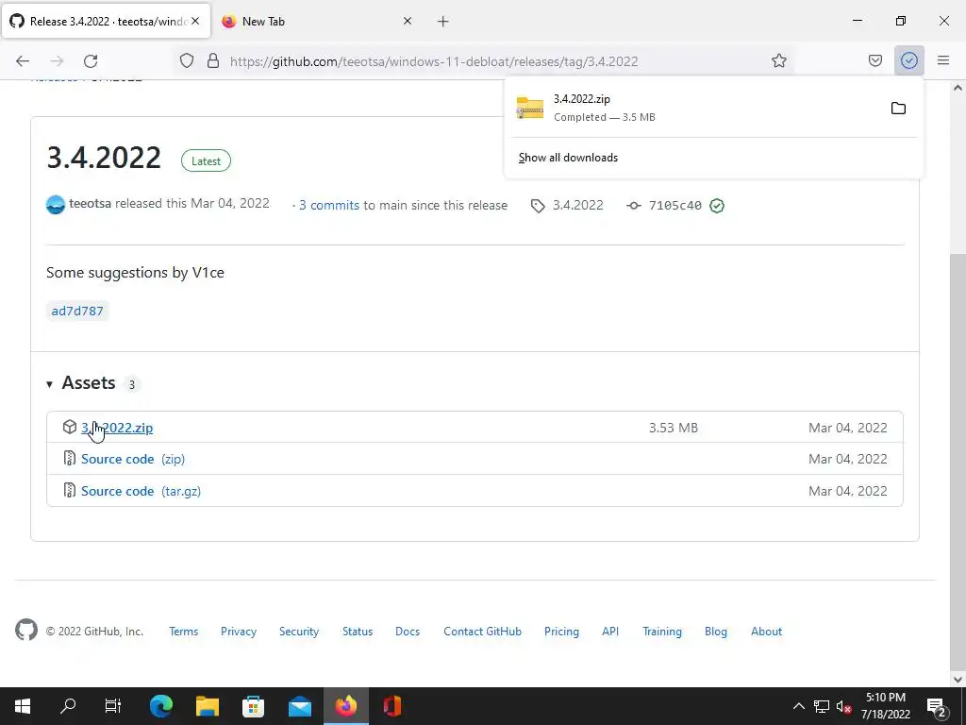This screenshot has height=725, width=966.
Task: Click the tag icon beside 3.4.2022
Action: coord(537,206)
